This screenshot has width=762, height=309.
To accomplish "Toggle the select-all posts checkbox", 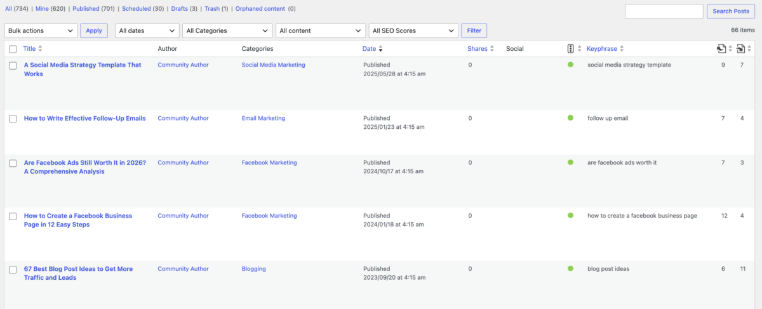I will tap(13, 49).
